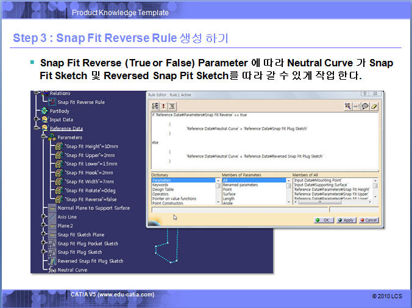Select Neutral Curve in the specification tree
The height and width of the screenshot is (308, 412).
click(72, 270)
